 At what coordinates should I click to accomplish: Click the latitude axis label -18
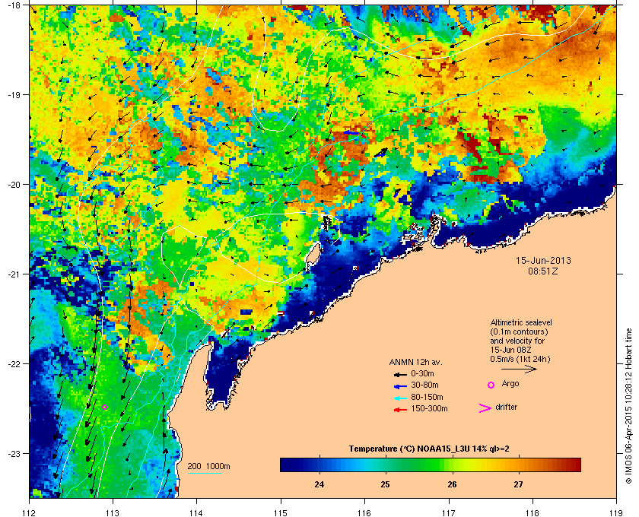14,5
